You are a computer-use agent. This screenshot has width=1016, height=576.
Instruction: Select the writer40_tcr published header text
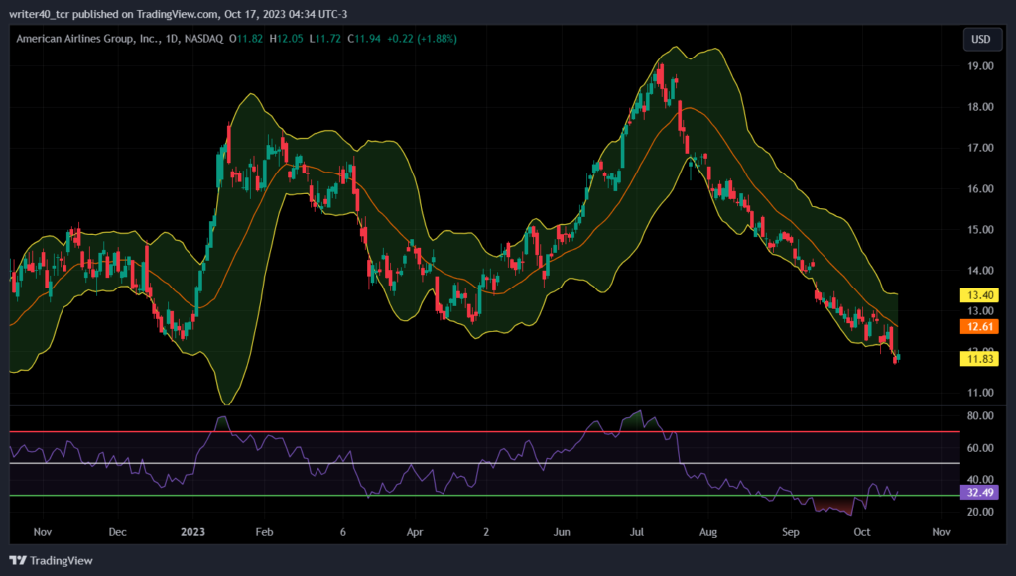pyautogui.click(x=179, y=14)
